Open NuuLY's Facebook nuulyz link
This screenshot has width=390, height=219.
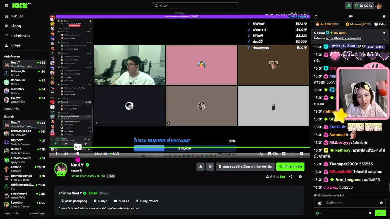point(100,201)
